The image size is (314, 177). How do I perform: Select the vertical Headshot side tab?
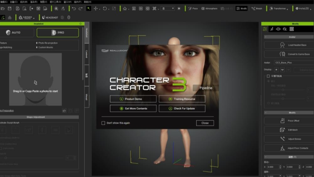(87, 33)
